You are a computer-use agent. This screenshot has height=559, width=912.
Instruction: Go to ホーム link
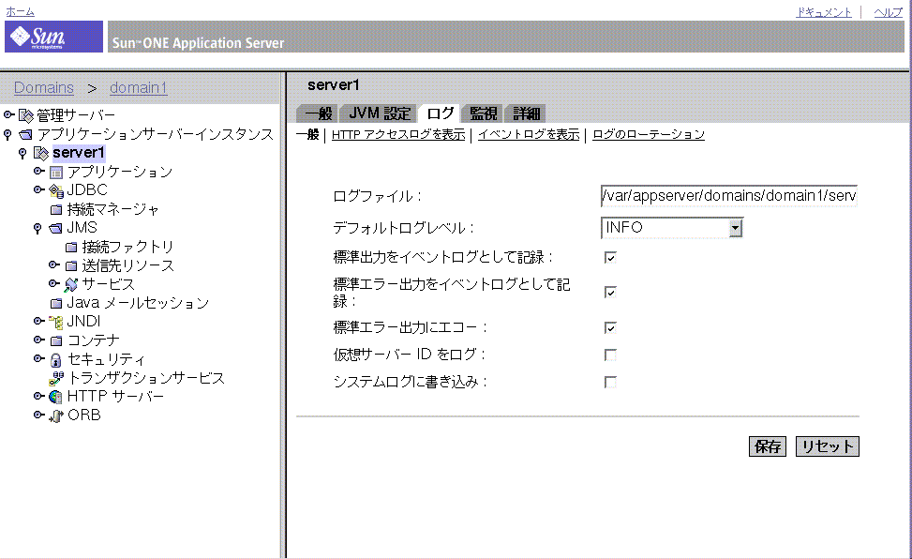click(20, 11)
